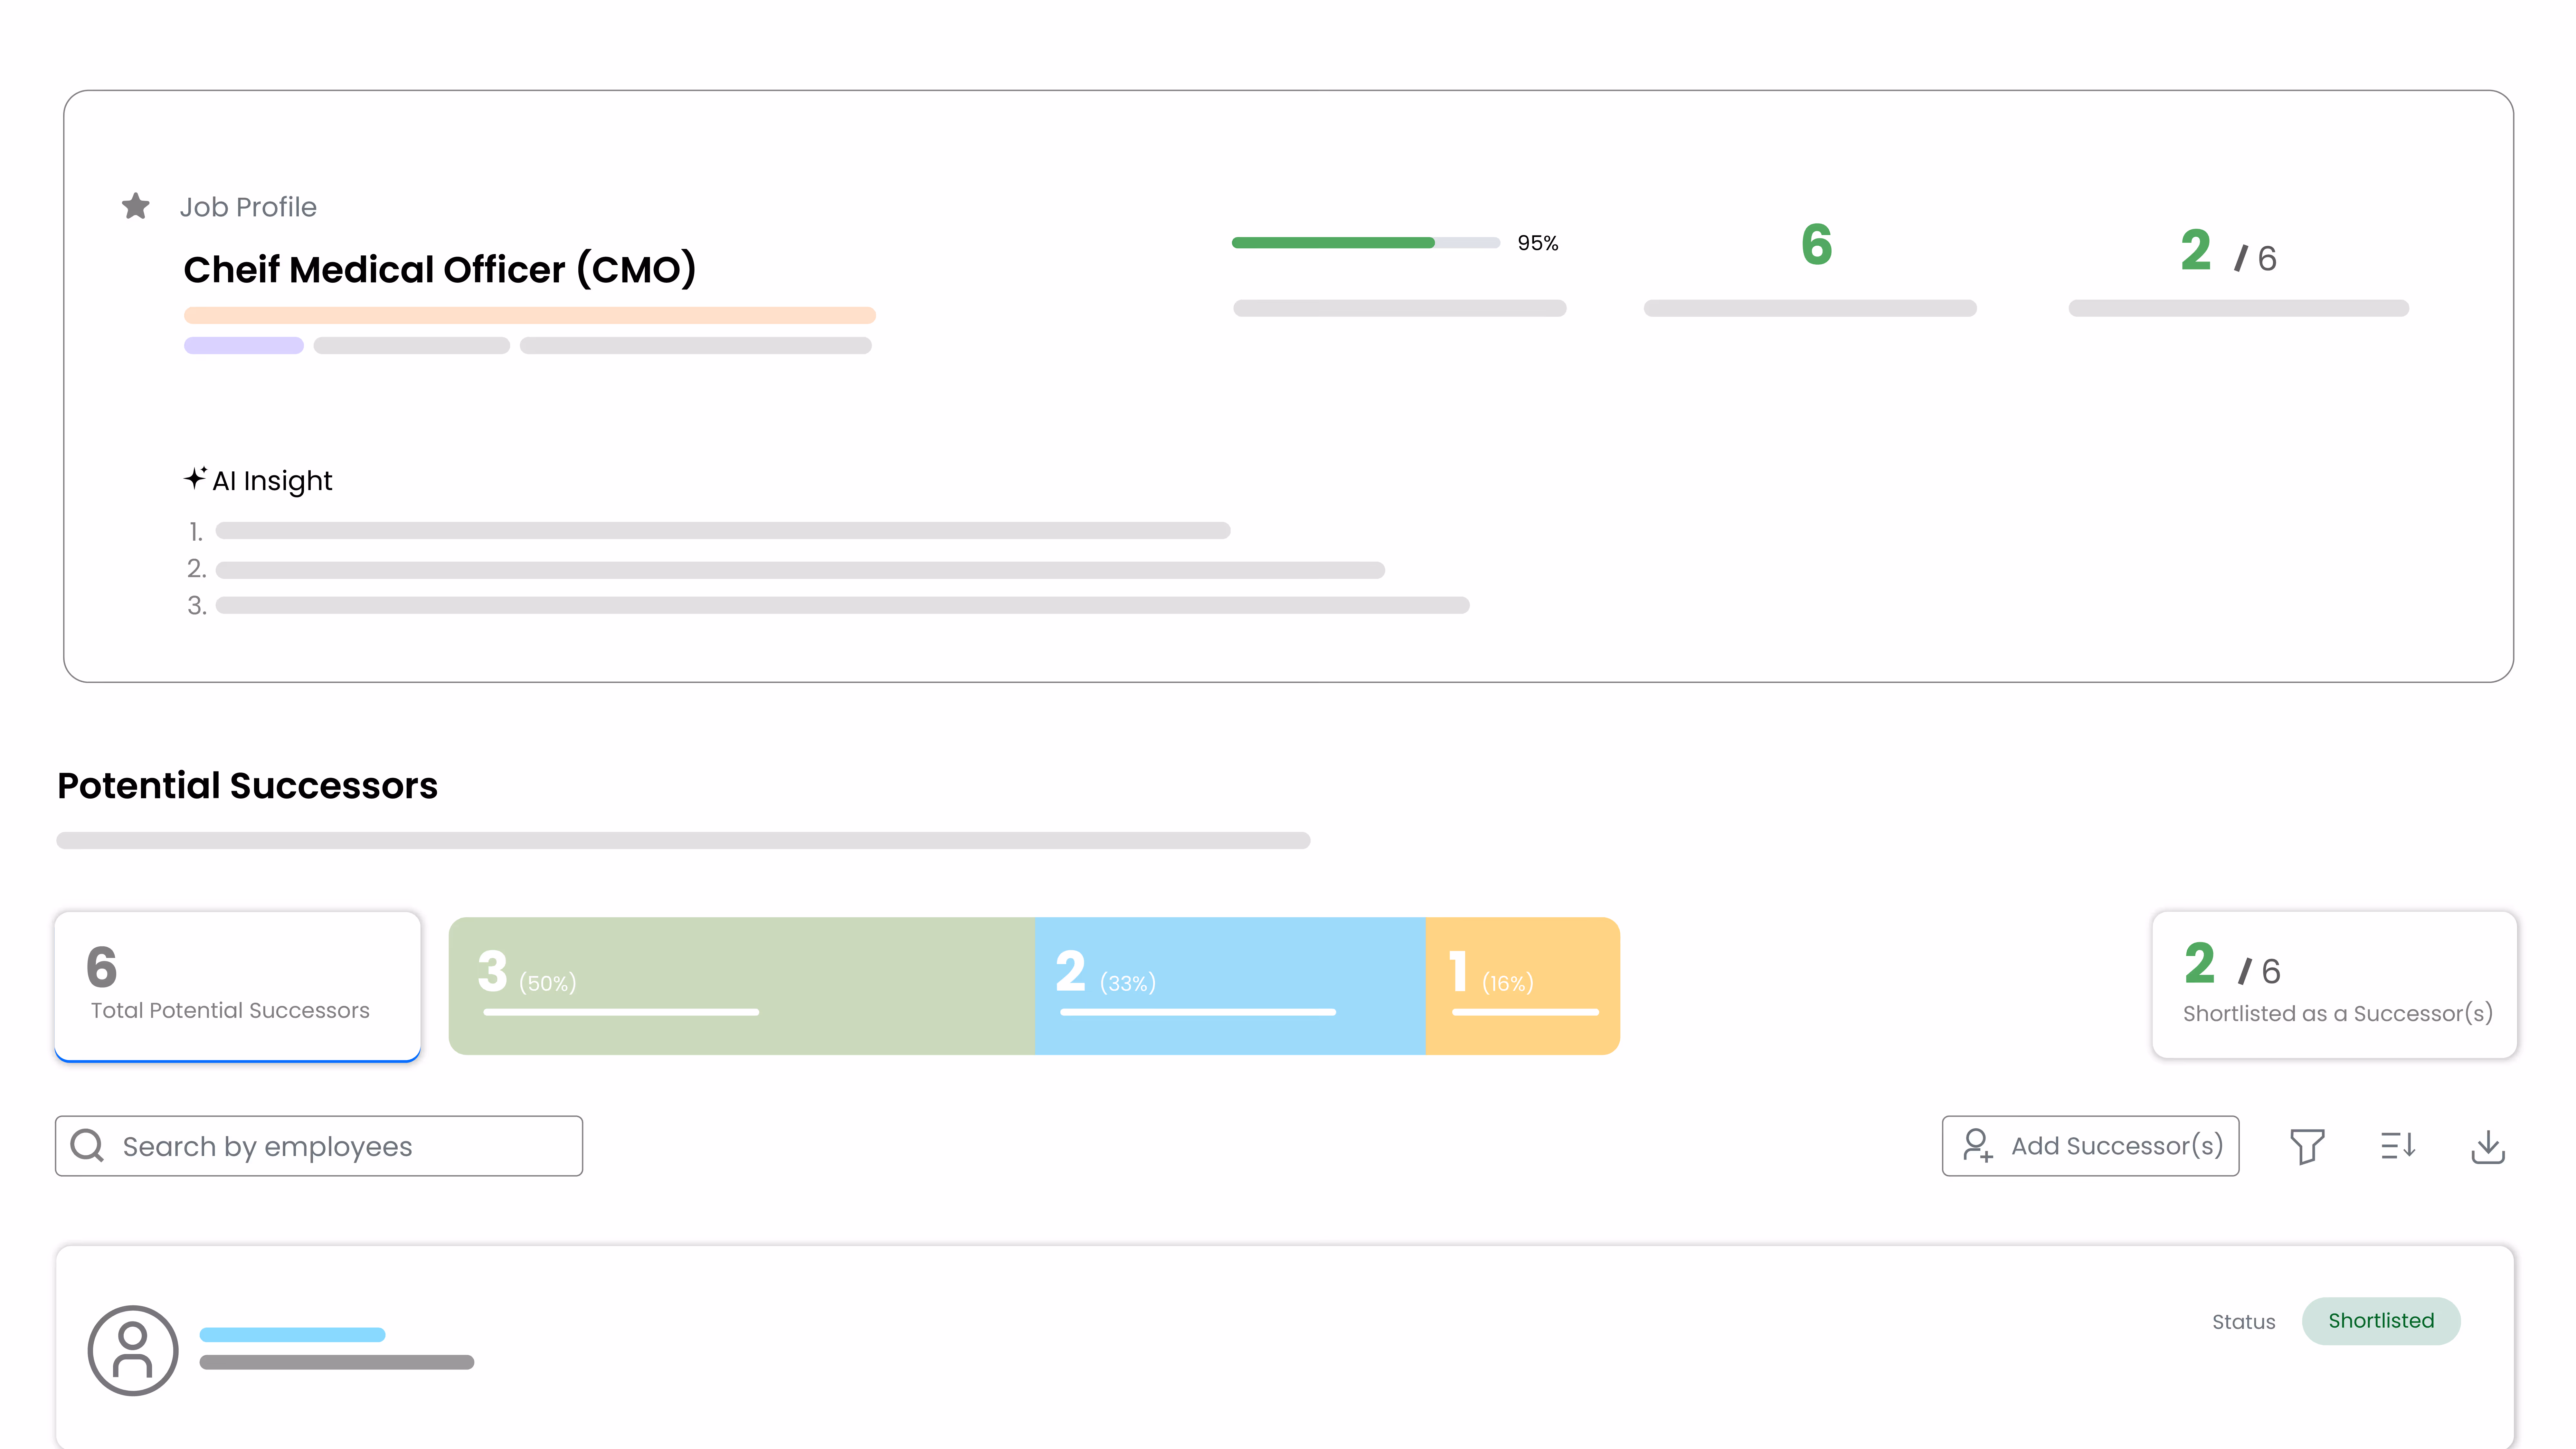This screenshot has width=2576, height=1449.
Task: Click the Cheif Medical Officer (CMO) title
Action: (440, 268)
